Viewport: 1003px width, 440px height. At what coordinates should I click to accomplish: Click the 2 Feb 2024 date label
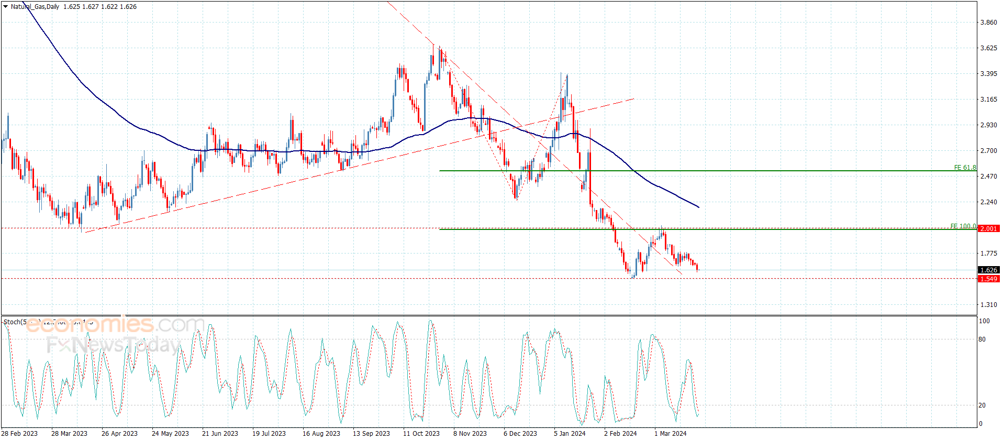[x=620, y=433]
